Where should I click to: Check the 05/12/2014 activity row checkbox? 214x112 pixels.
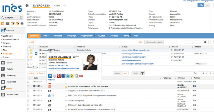coord(28,82)
